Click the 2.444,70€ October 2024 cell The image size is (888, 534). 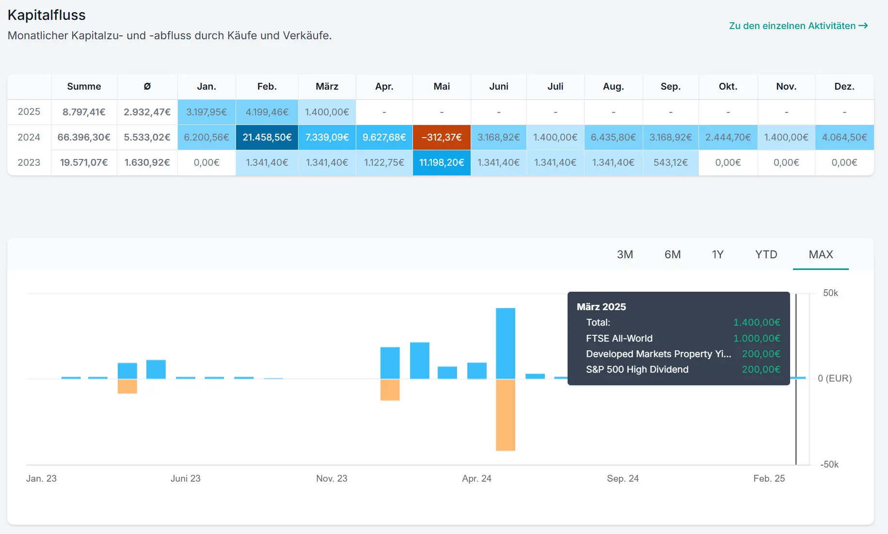click(728, 137)
